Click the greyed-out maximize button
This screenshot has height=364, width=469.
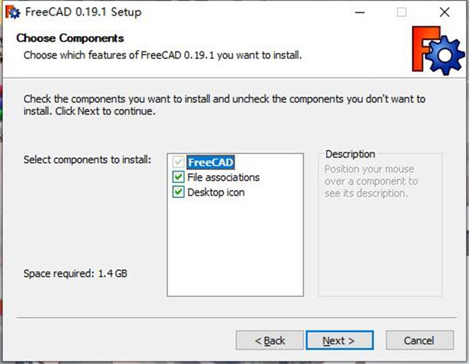point(402,13)
